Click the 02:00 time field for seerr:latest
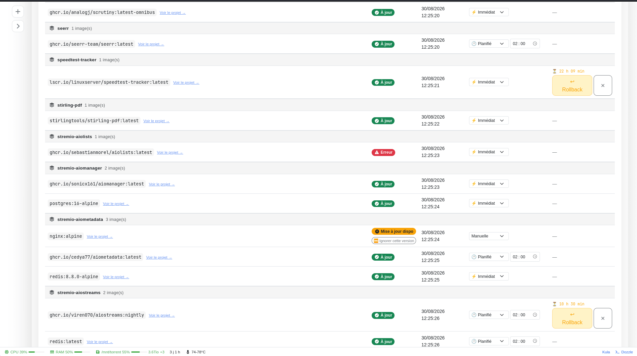Viewport: 637px width, 356px height. 525,44
